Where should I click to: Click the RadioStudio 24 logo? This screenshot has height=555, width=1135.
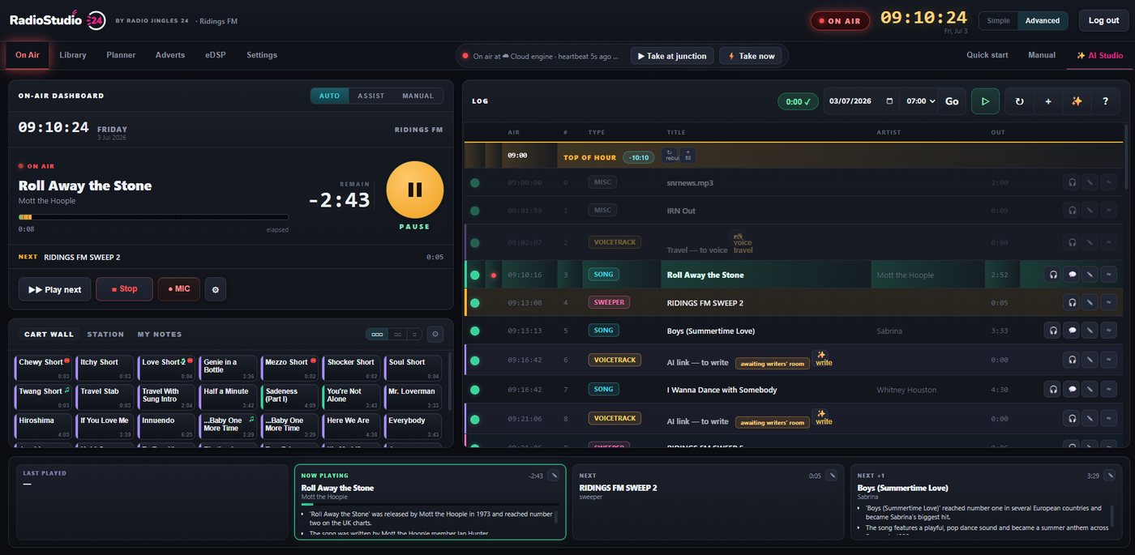[x=58, y=20]
